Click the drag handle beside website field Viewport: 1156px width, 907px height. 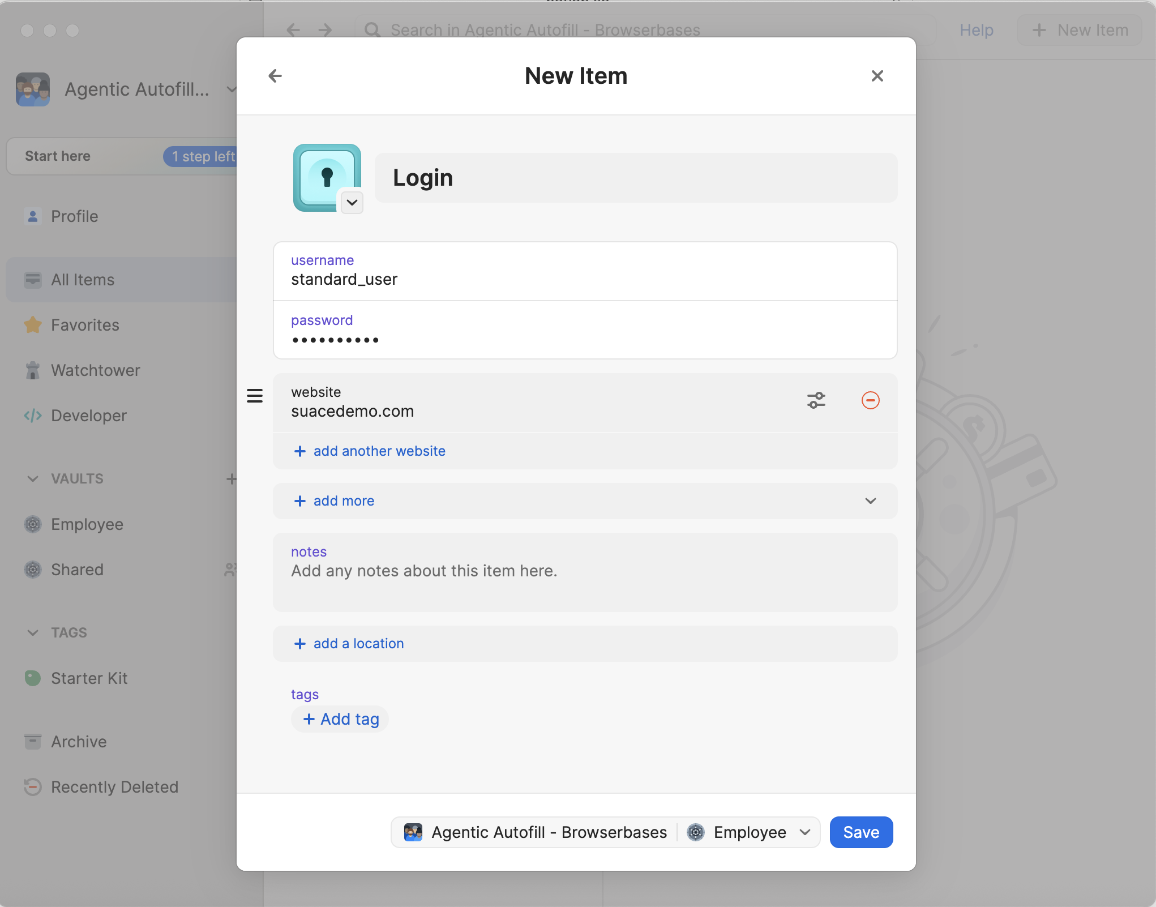coord(255,396)
